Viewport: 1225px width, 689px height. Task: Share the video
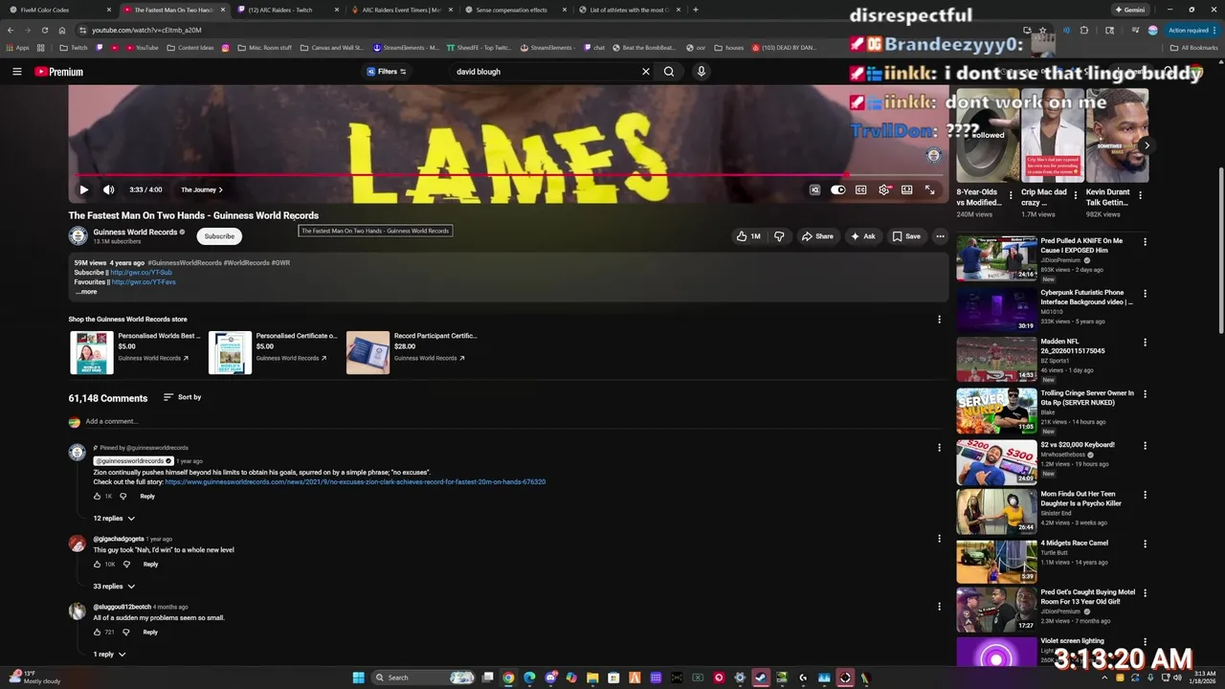(817, 236)
